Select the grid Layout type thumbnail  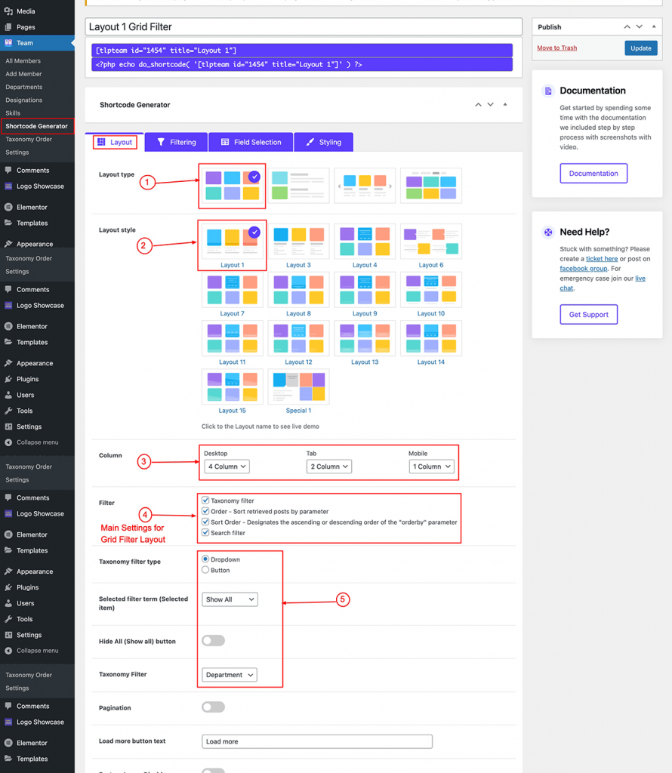pos(232,186)
